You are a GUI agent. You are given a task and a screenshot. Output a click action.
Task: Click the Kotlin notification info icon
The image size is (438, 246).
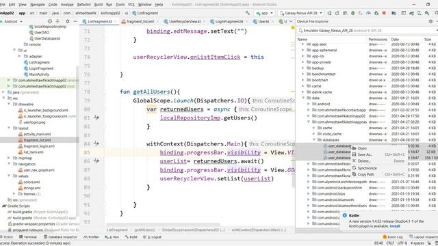pos(345,215)
